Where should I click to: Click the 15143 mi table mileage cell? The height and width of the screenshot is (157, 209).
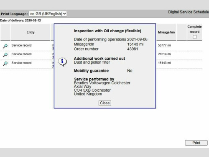point(164,63)
